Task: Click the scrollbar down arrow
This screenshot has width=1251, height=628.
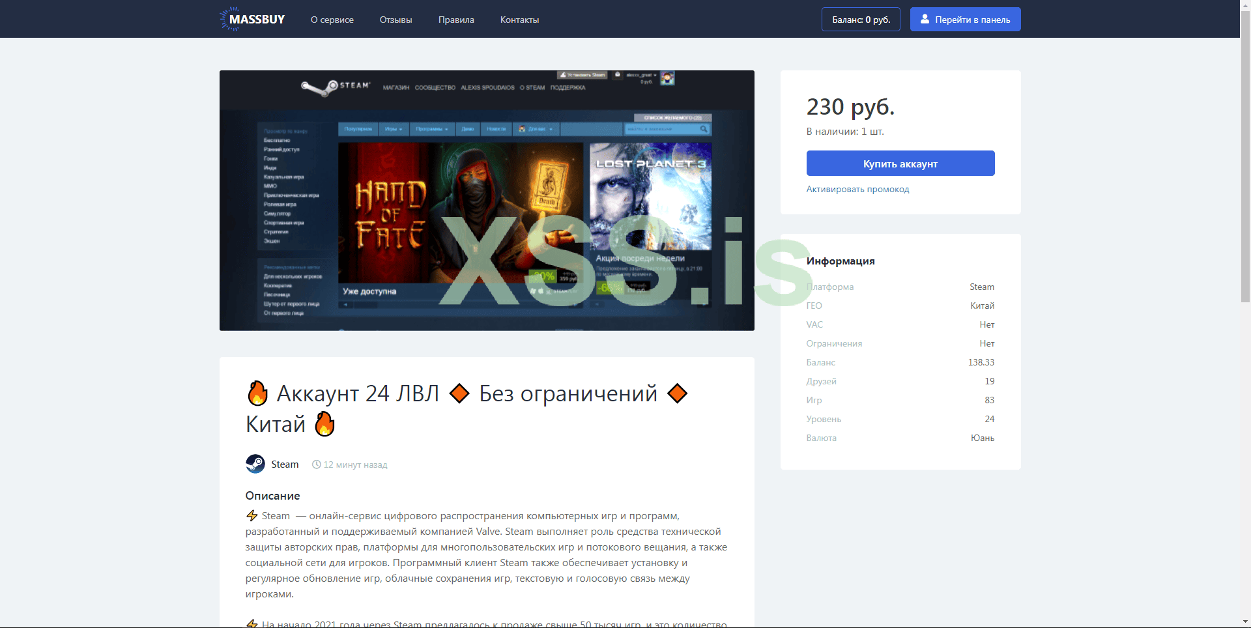Action: 1245,622
